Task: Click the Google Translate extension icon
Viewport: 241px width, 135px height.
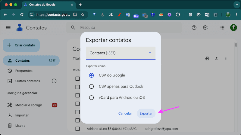Action: (127, 15)
